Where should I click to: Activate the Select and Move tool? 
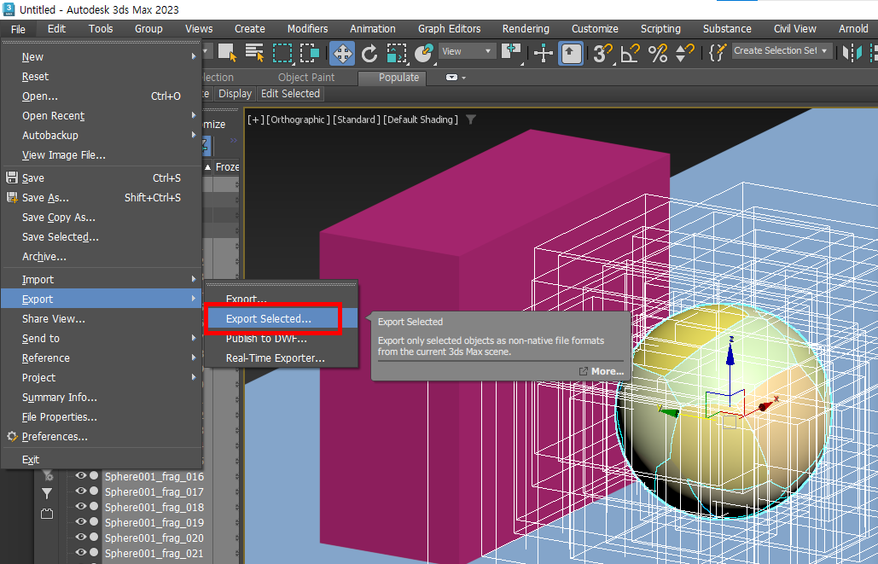click(x=342, y=53)
